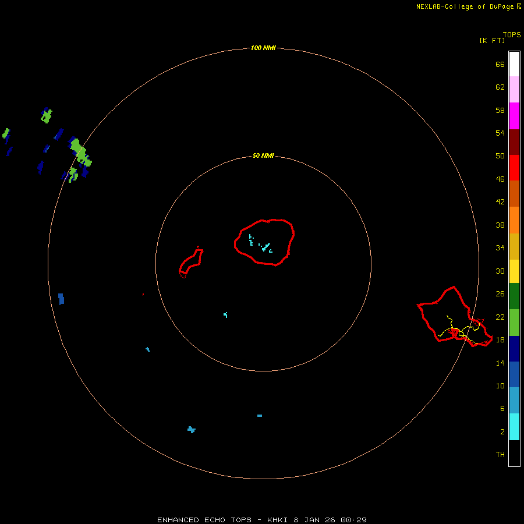This screenshot has height=524, width=524.
Task: Choose the navy blue legend swatch
Action: (x=514, y=349)
